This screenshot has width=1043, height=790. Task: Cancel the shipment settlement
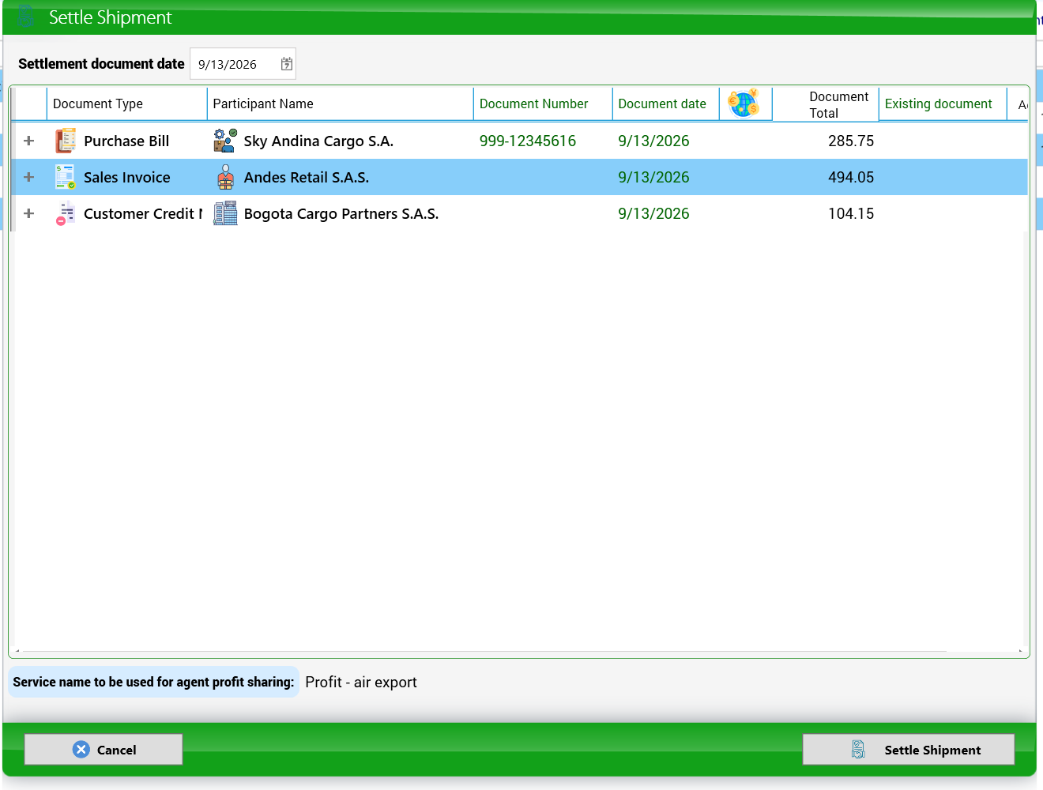coord(104,749)
